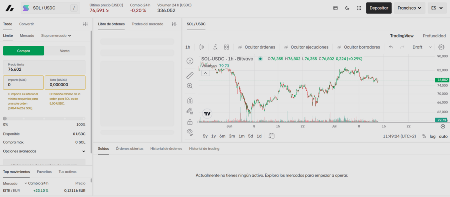
Task: Select the Compra buy button
Action: coord(24,51)
